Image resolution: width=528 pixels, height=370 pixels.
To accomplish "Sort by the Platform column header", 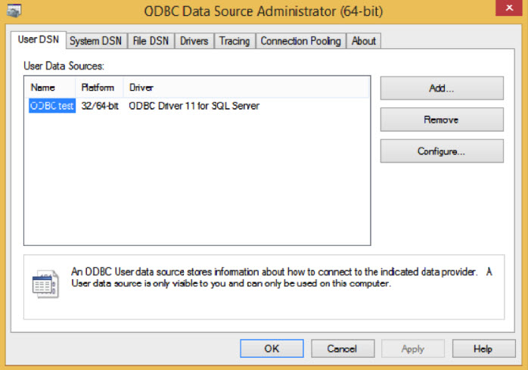I will point(99,88).
